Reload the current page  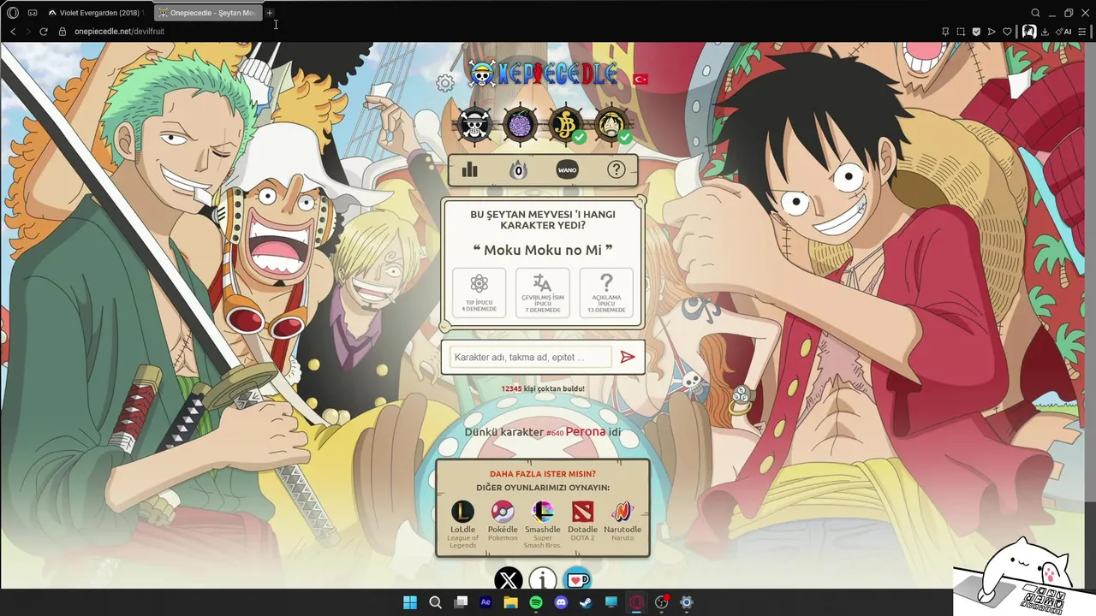(44, 32)
